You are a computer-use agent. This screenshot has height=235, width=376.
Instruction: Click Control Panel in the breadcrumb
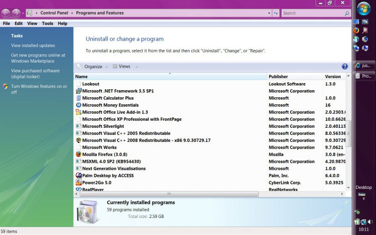point(54,13)
